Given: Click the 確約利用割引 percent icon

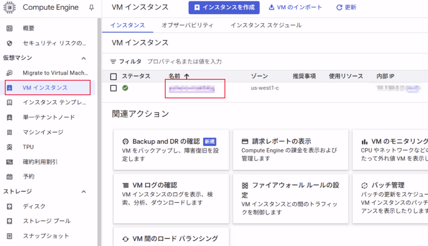Looking at the screenshot, I should [10, 162].
